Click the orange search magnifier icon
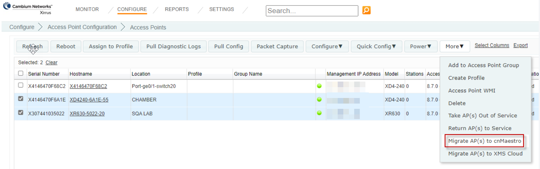This screenshot has width=540, height=169. point(366,10)
